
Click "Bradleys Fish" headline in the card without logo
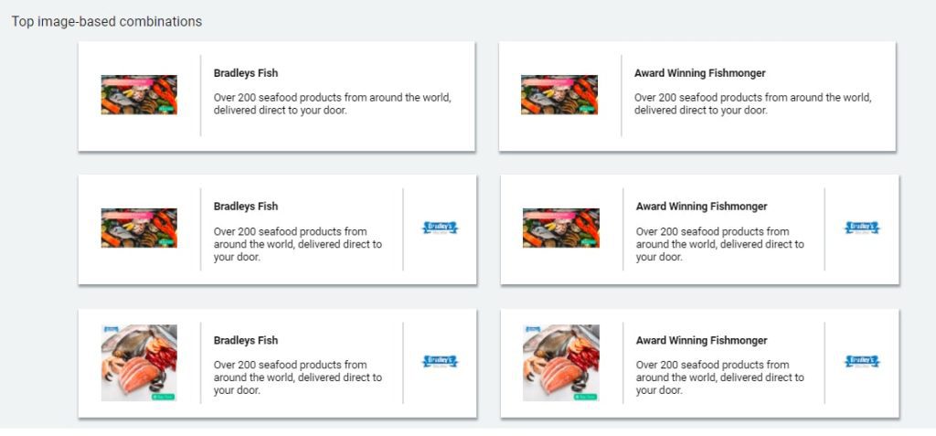[x=246, y=73]
